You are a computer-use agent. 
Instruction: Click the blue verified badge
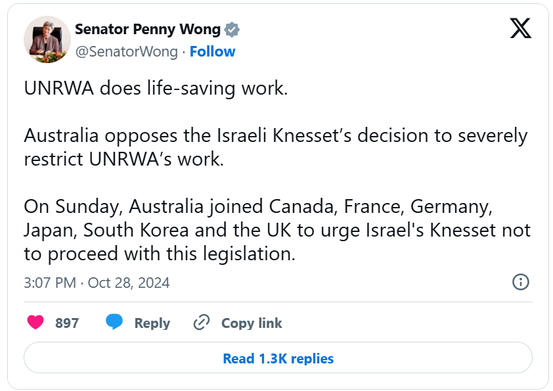coord(232,29)
